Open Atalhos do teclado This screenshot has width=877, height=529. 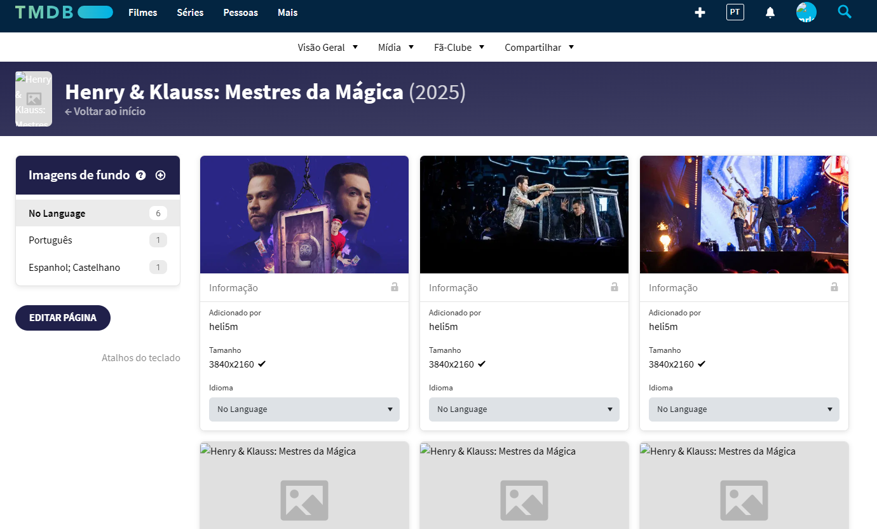pos(141,358)
